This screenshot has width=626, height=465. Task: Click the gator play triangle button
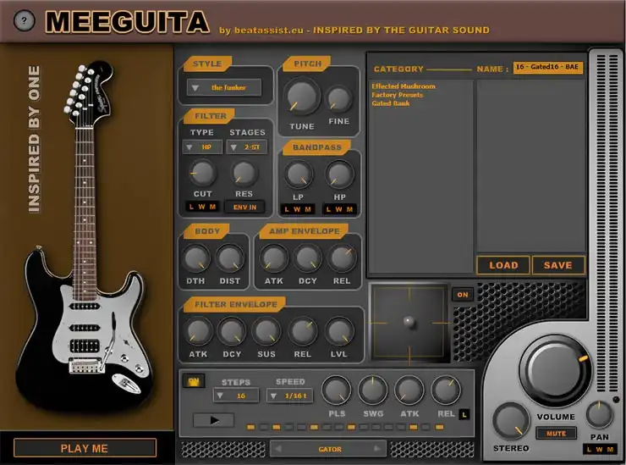click(213, 420)
